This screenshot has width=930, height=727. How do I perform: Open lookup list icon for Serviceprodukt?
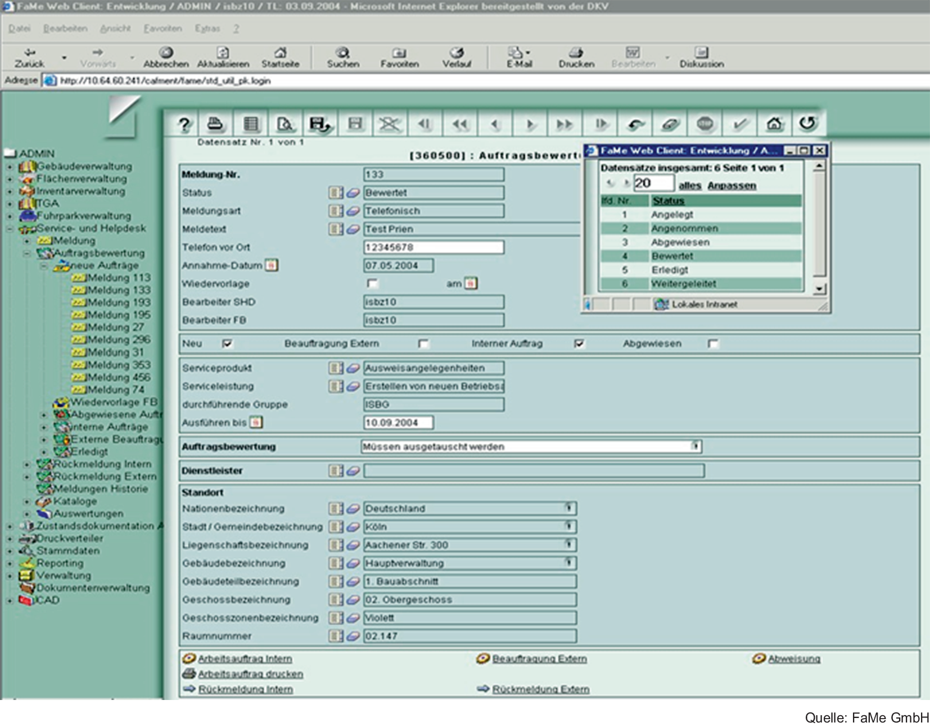(336, 368)
